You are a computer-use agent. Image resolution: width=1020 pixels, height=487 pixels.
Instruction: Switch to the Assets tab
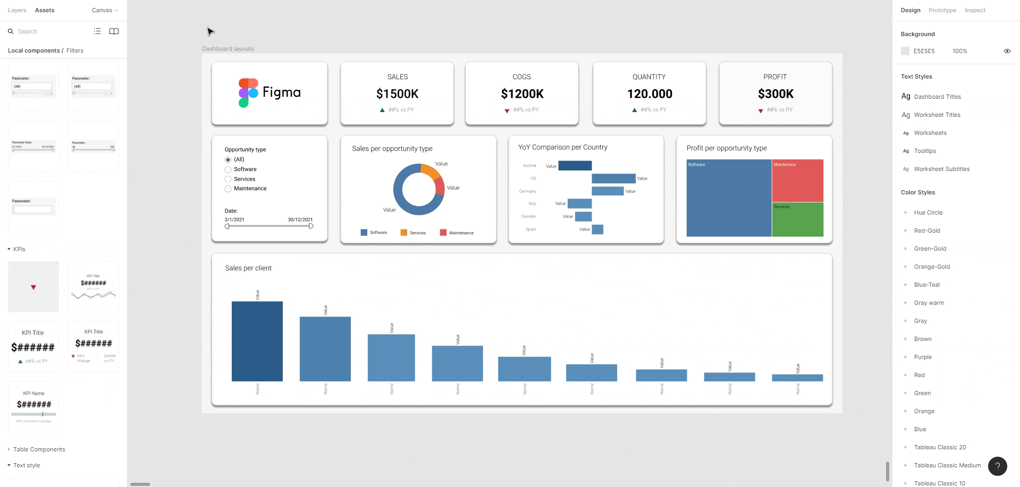(45, 10)
